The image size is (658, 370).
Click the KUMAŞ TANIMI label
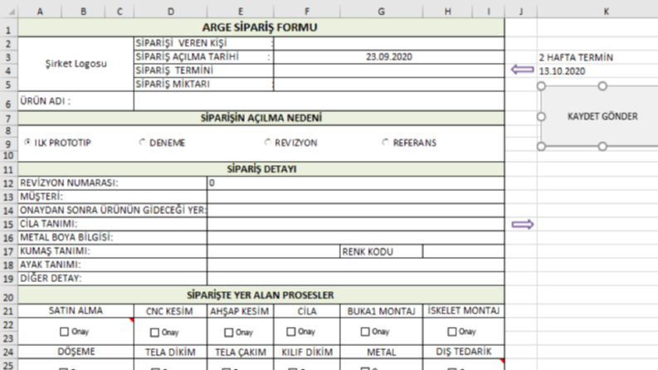pos(55,251)
